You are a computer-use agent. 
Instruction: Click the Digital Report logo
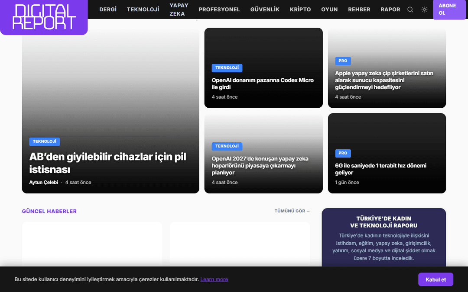(44, 17)
